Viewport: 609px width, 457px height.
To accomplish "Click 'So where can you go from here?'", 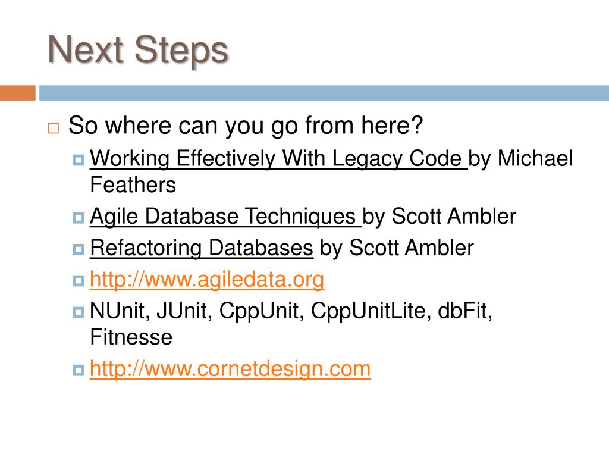I will (246, 126).
